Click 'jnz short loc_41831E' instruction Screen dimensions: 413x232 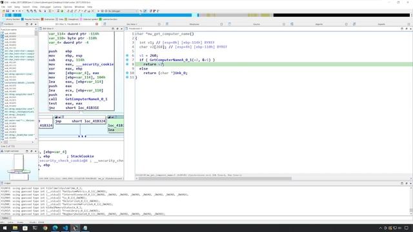[x=74, y=108]
